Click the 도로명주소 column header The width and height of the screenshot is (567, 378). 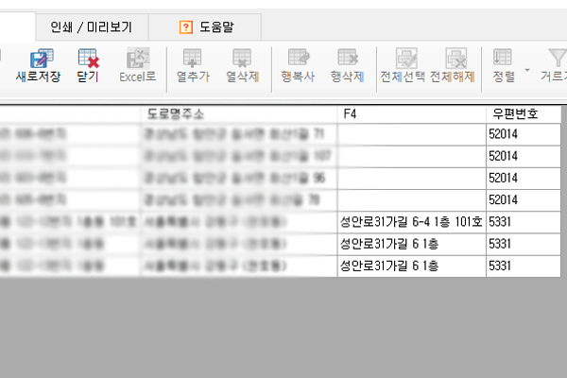pyautogui.click(x=239, y=114)
